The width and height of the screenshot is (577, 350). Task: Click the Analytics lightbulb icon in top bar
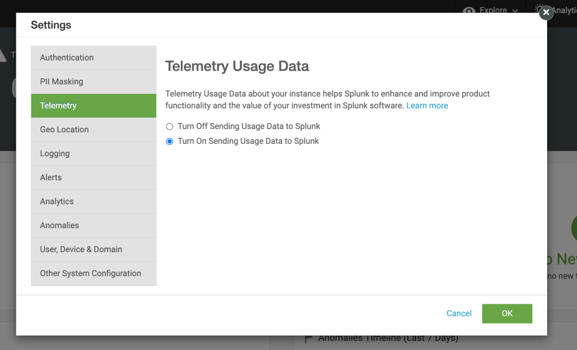540,9
